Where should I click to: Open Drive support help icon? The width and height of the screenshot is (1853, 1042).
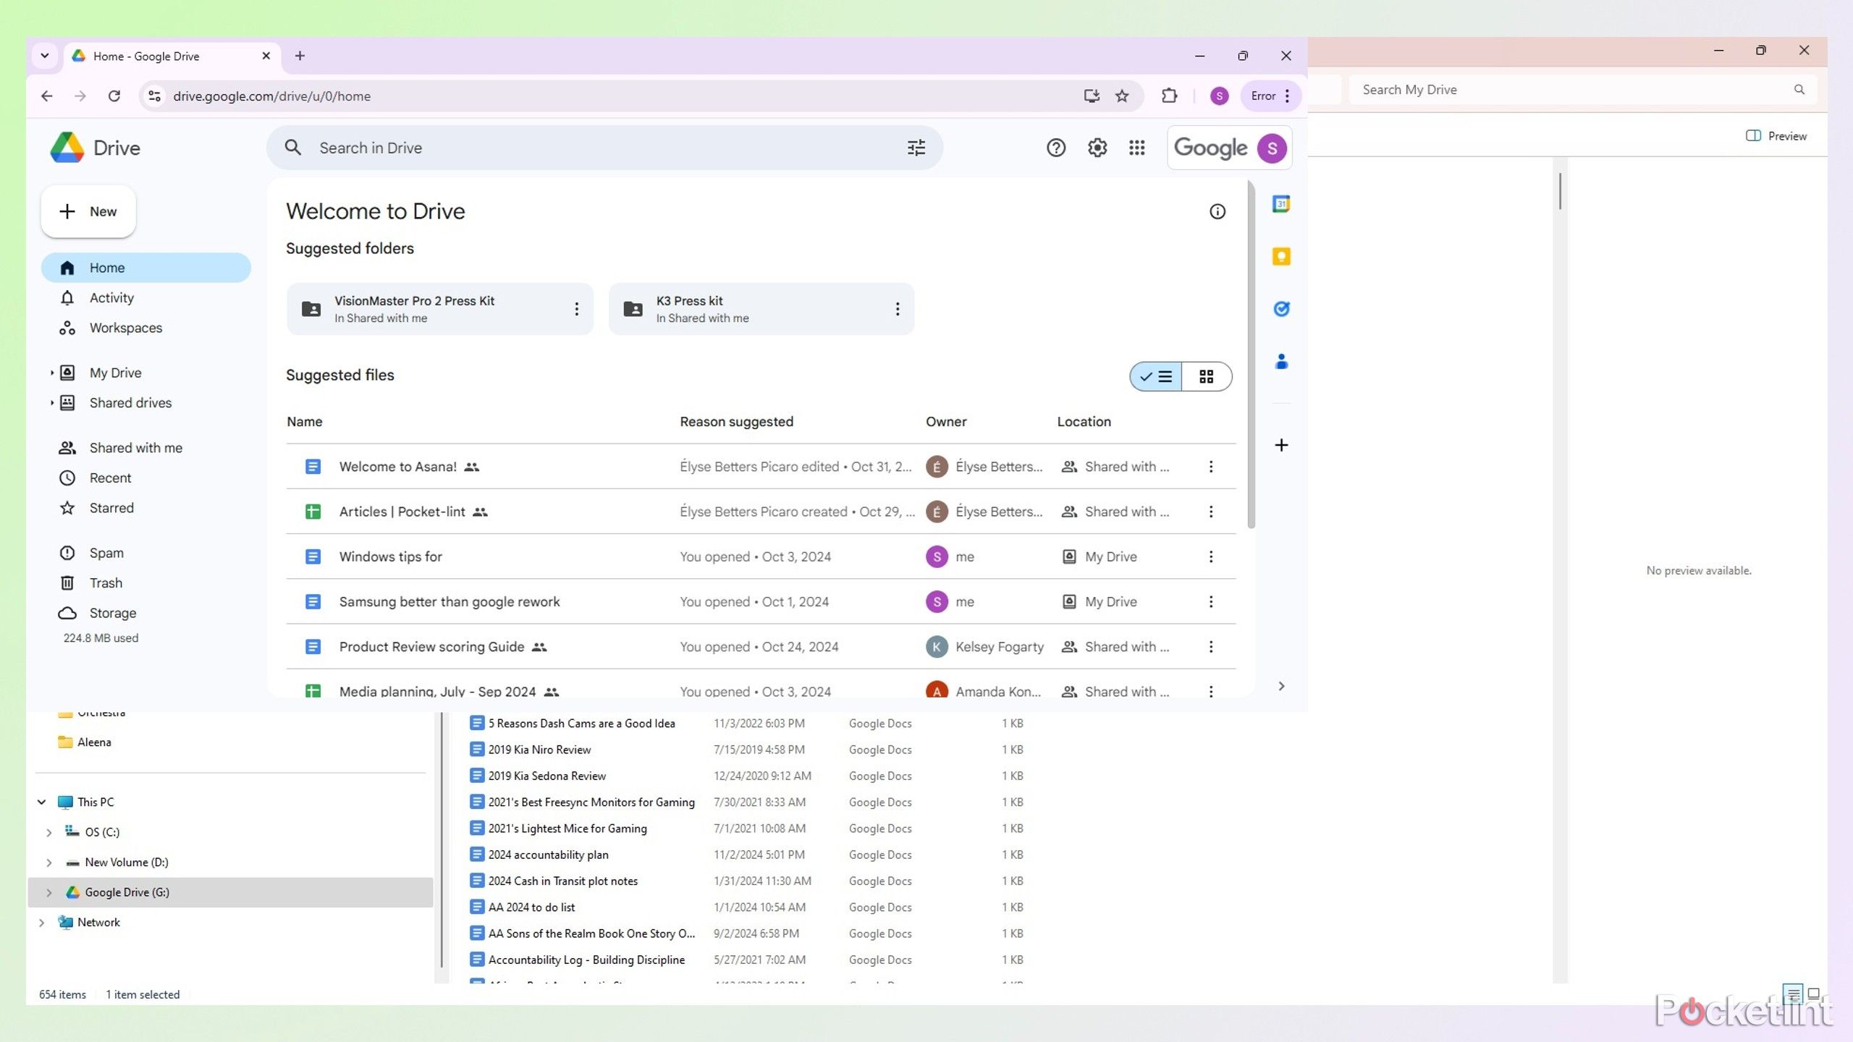[x=1056, y=148]
